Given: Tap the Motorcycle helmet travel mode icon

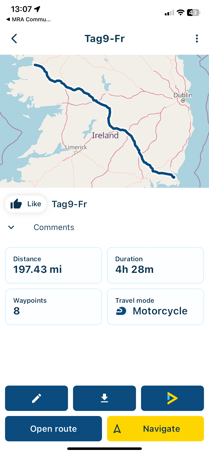Looking at the screenshot, I should 121,311.
